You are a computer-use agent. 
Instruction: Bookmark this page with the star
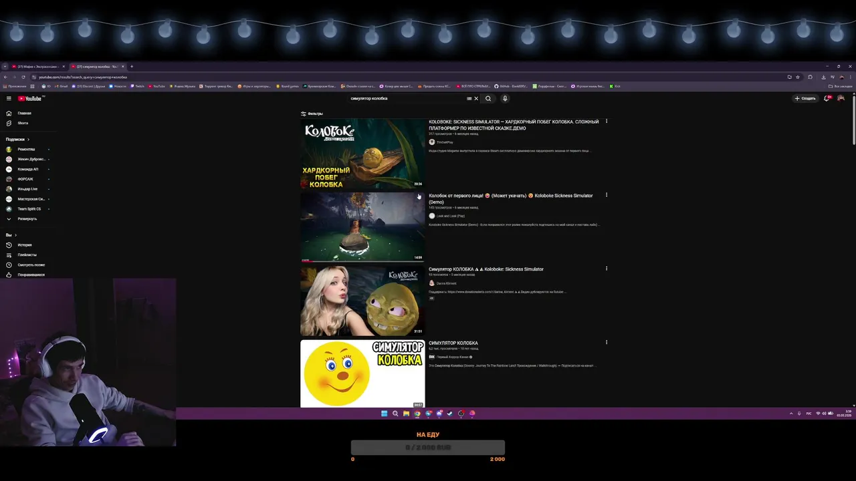tap(798, 77)
